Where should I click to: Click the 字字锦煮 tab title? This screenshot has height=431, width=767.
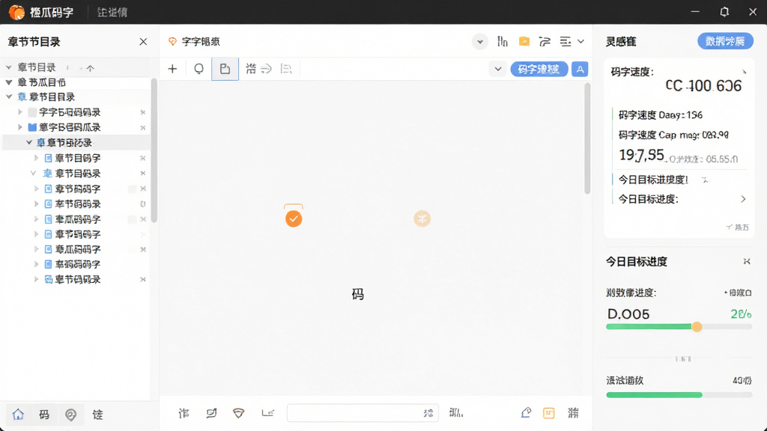(201, 42)
